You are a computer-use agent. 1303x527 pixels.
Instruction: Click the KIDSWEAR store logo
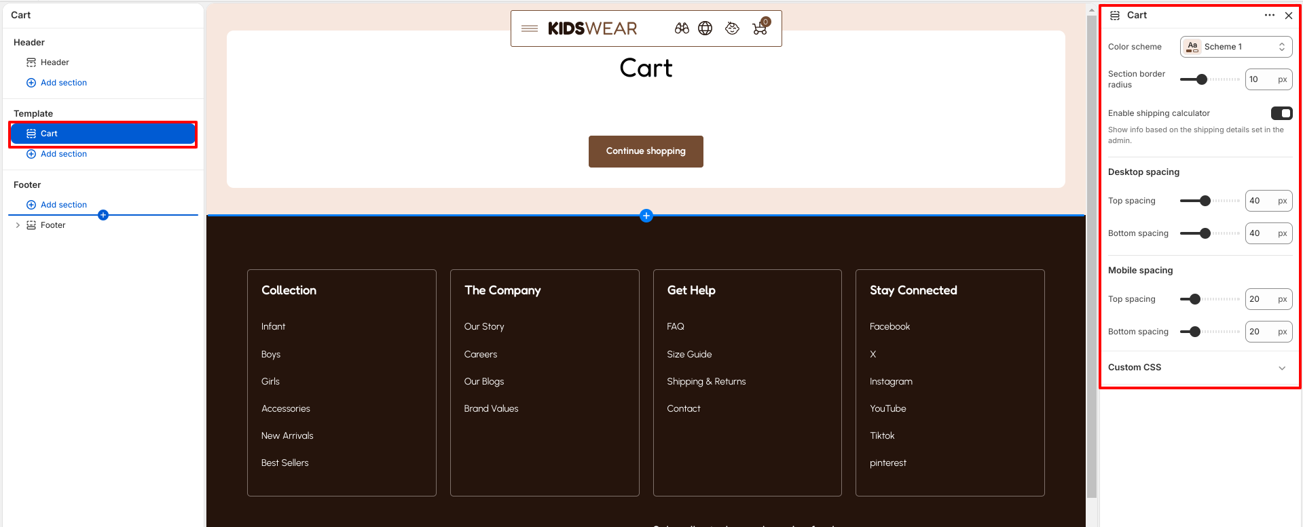(592, 28)
